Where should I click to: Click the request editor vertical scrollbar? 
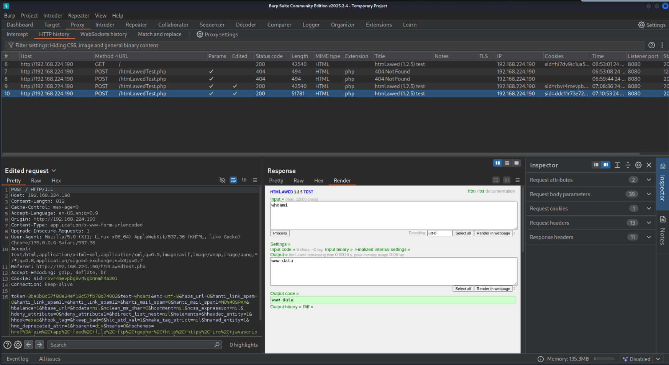261,253
